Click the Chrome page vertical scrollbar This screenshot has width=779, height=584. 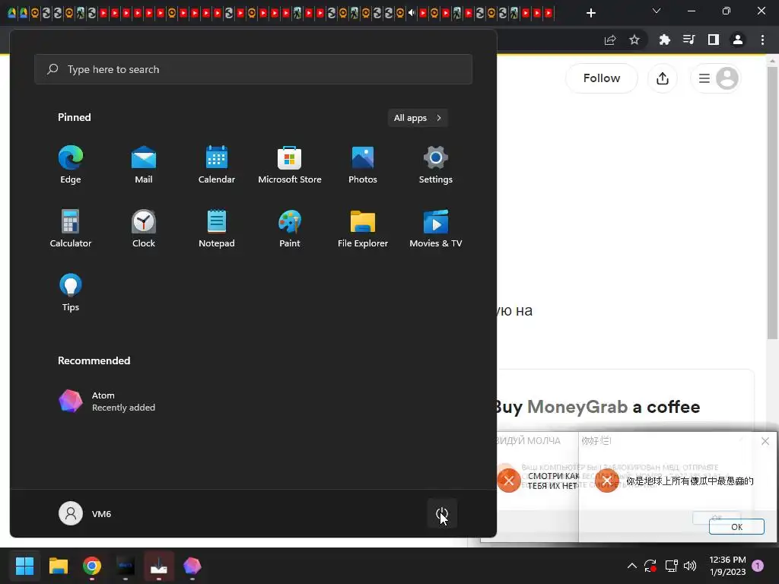(772, 203)
